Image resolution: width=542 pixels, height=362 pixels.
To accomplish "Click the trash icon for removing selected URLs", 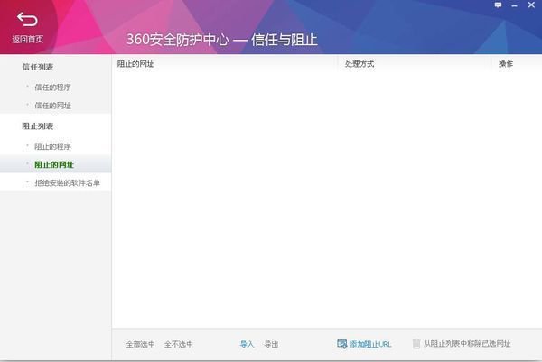I will click(416, 344).
